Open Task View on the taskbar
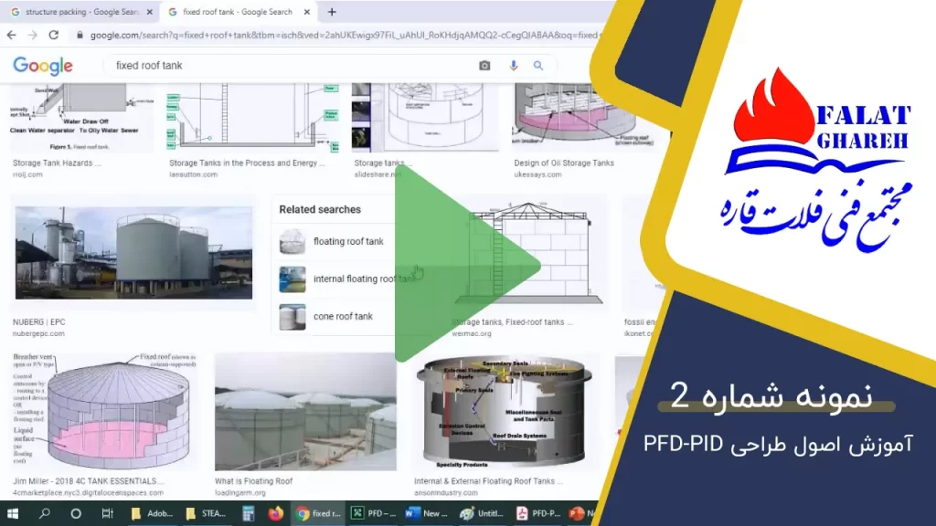The width and height of the screenshot is (936, 526). point(108,513)
